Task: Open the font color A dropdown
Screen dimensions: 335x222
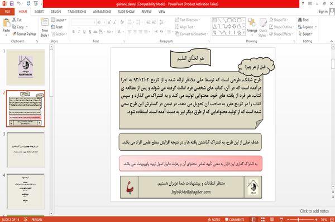Action: pos(120,32)
